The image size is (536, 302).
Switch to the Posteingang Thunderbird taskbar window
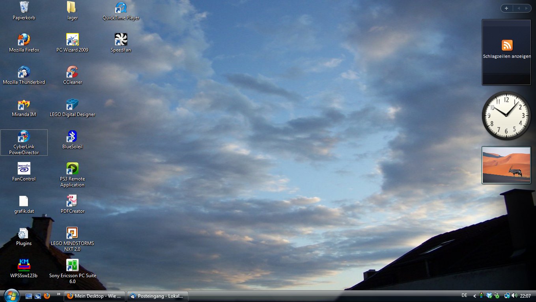tap(158, 296)
